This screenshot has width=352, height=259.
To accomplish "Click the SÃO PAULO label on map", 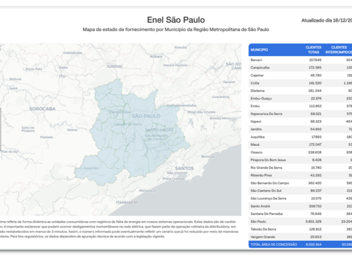I will point(146,116).
